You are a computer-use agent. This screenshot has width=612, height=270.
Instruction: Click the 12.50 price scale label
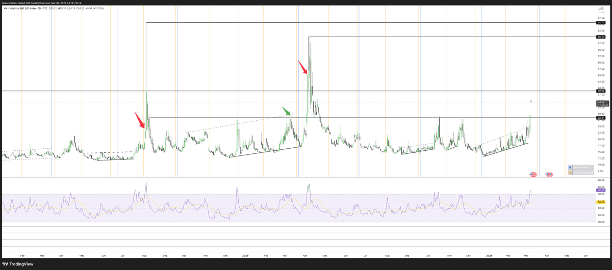coord(601,158)
